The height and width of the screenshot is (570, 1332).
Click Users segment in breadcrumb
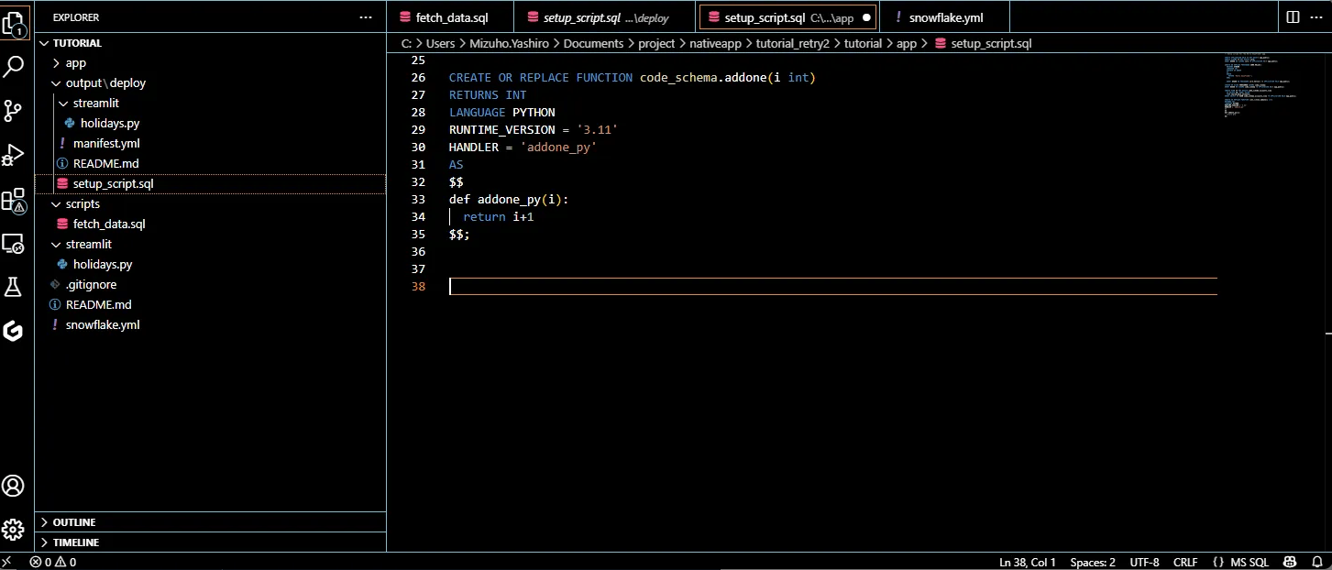440,43
